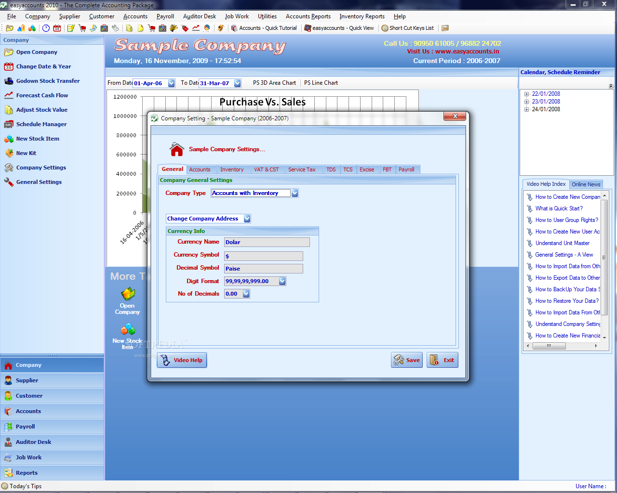Open the From Date picker dropdown

point(171,83)
